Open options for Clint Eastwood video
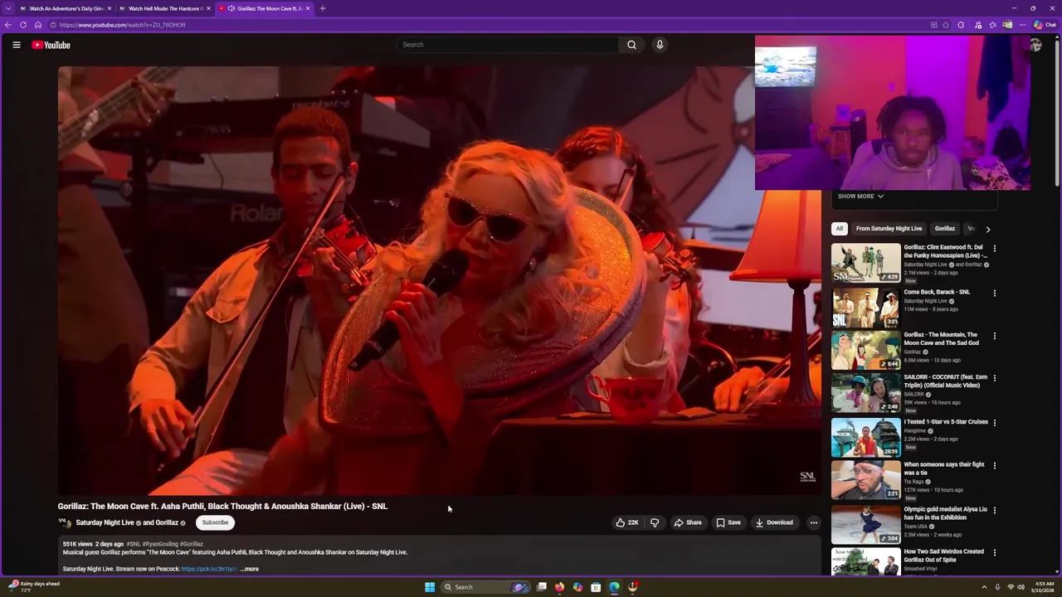 pyautogui.click(x=994, y=248)
